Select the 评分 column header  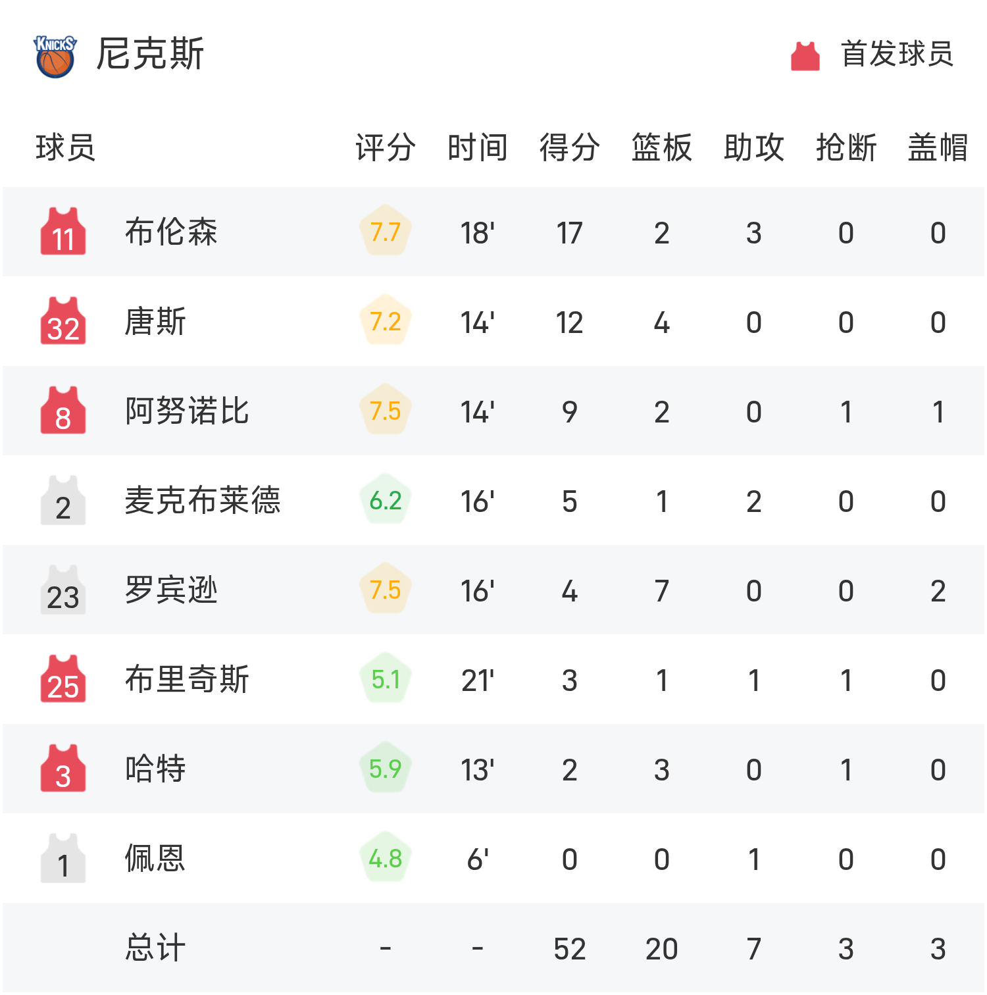click(385, 147)
